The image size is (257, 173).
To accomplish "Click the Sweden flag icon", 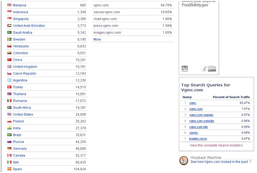I will [x=9, y=39].
